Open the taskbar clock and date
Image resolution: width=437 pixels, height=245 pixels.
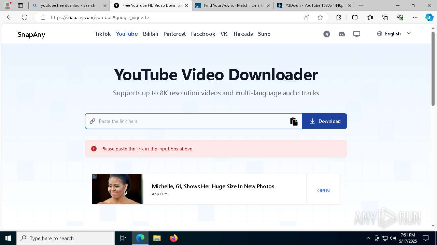[x=408, y=238]
